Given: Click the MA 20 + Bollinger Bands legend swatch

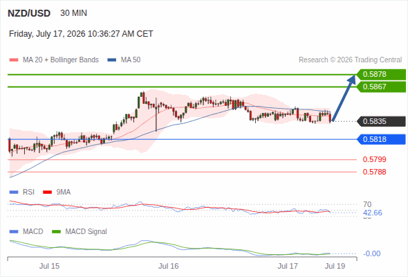Looking at the screenshot, I should [14, 60].
